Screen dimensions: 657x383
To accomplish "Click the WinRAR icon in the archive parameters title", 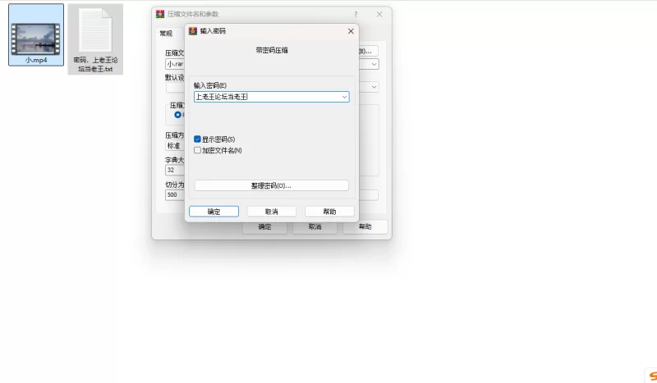I will click(160, 14).
